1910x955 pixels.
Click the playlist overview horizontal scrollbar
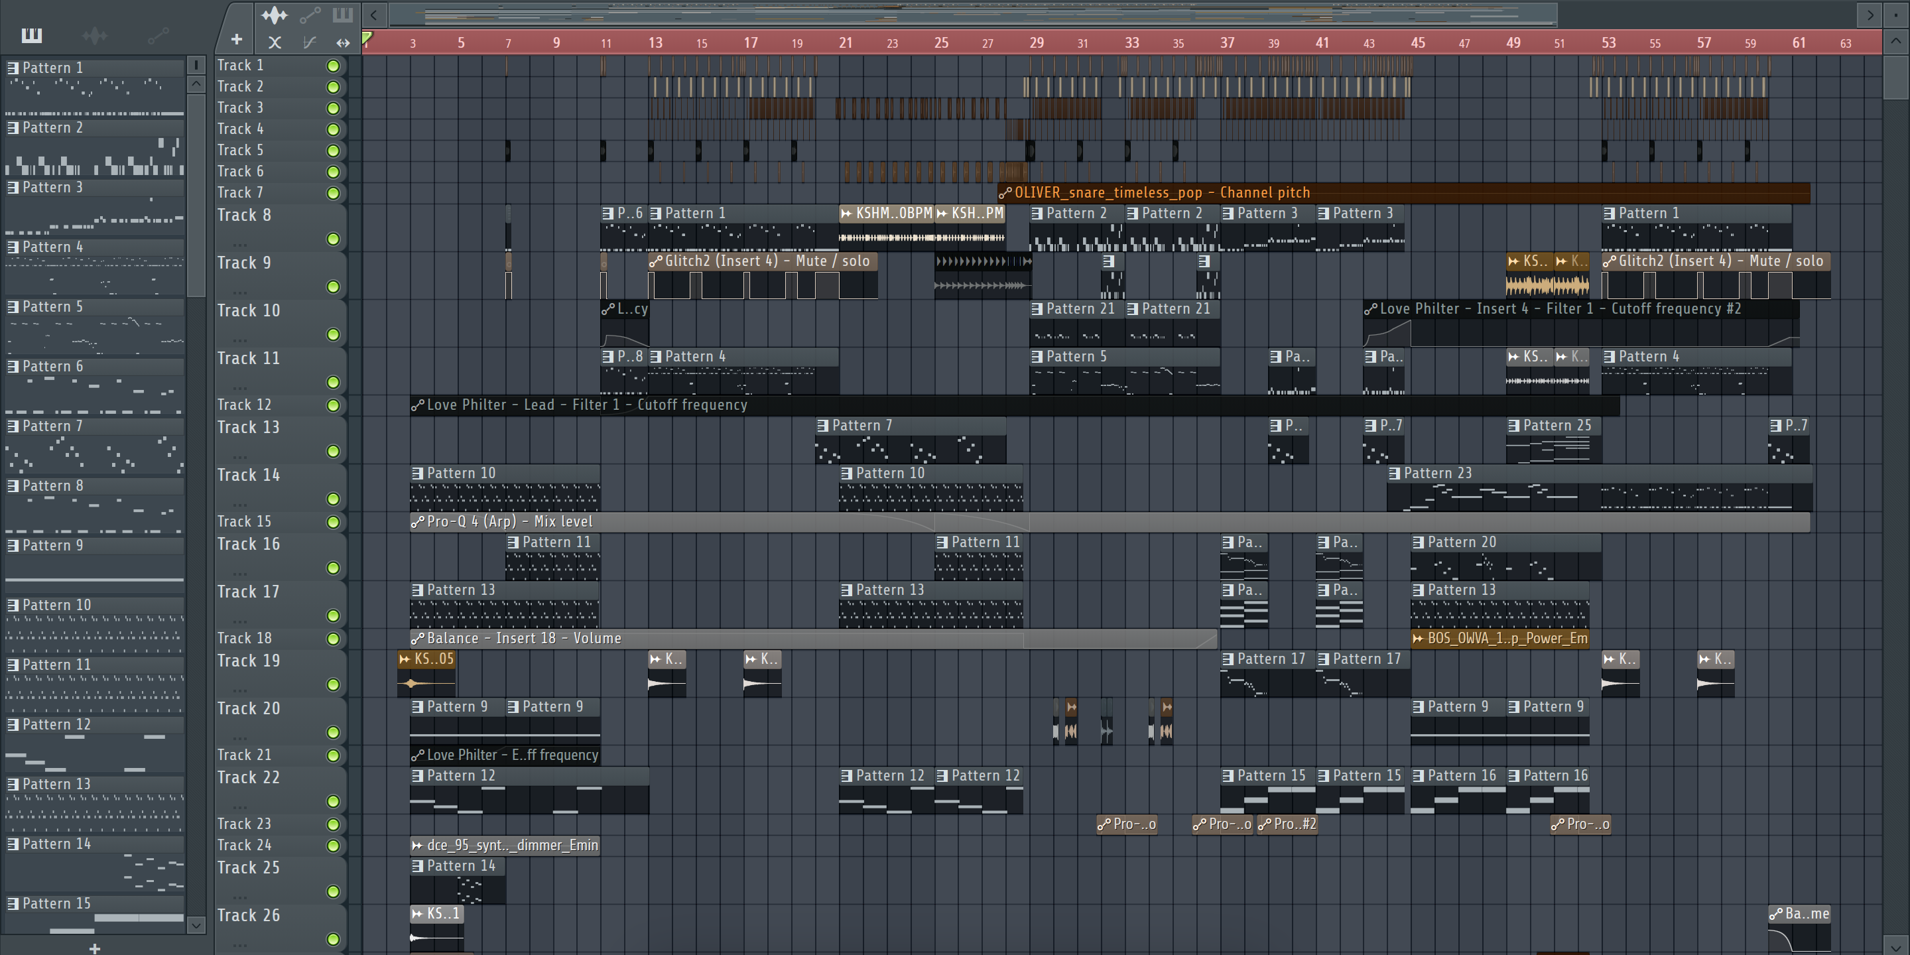pos(973,14)
